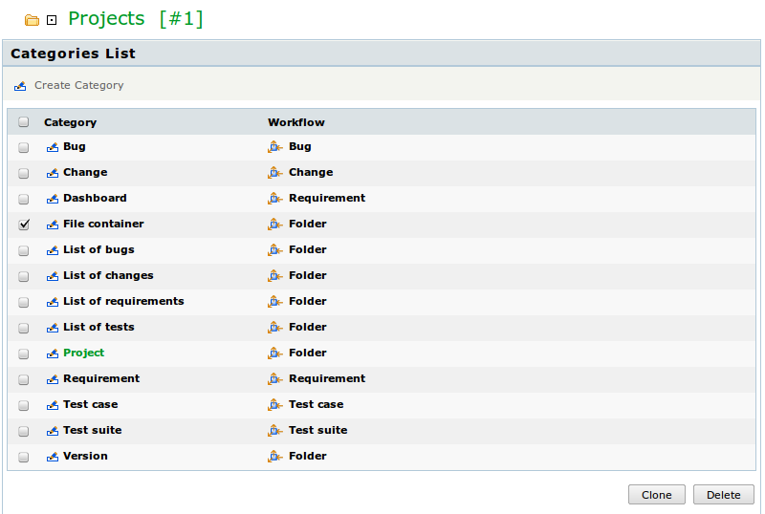Click the edit icon next to List of requirements
Screen dimensions: 765x514
click(x=53, y=302)
